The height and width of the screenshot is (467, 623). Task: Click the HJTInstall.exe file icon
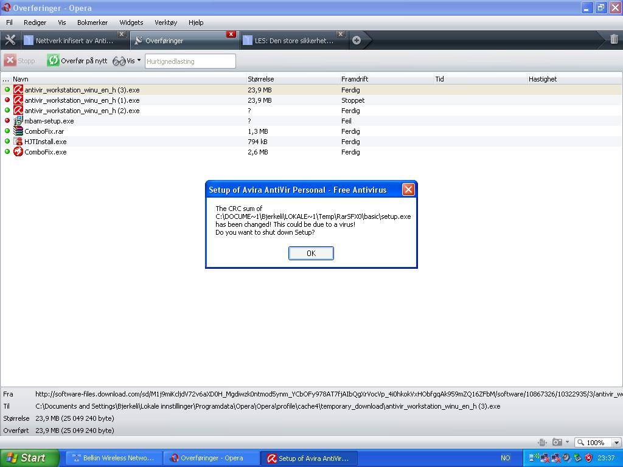click(18, 141)
